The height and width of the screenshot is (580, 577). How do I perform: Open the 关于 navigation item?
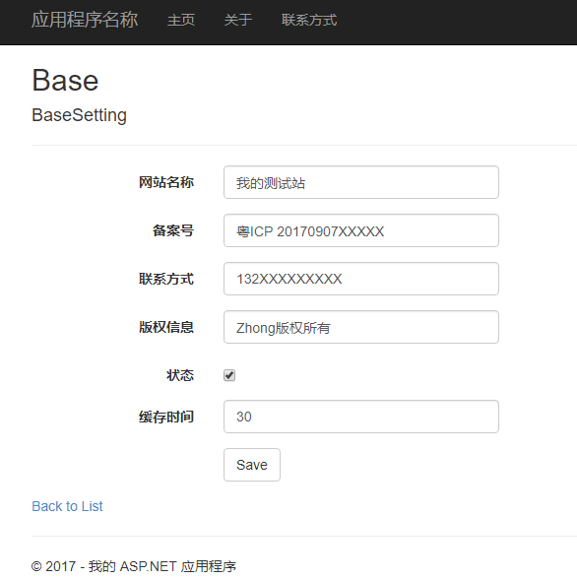click(238, 20)
